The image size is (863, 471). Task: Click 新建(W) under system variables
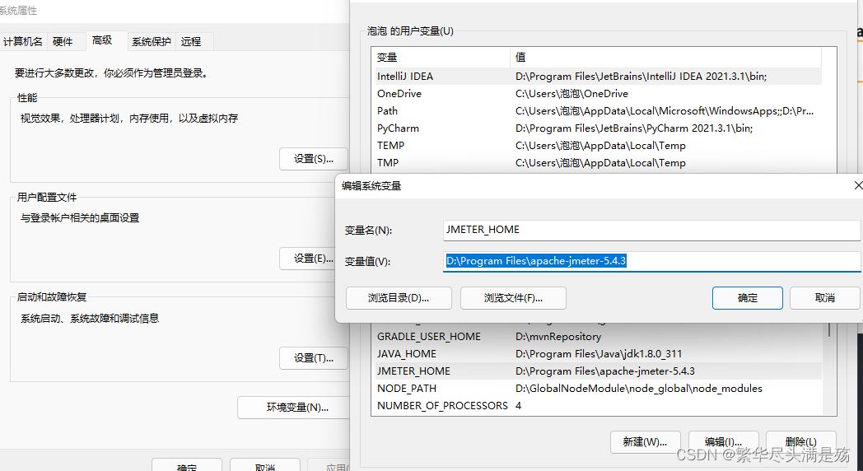pos(645,442)
